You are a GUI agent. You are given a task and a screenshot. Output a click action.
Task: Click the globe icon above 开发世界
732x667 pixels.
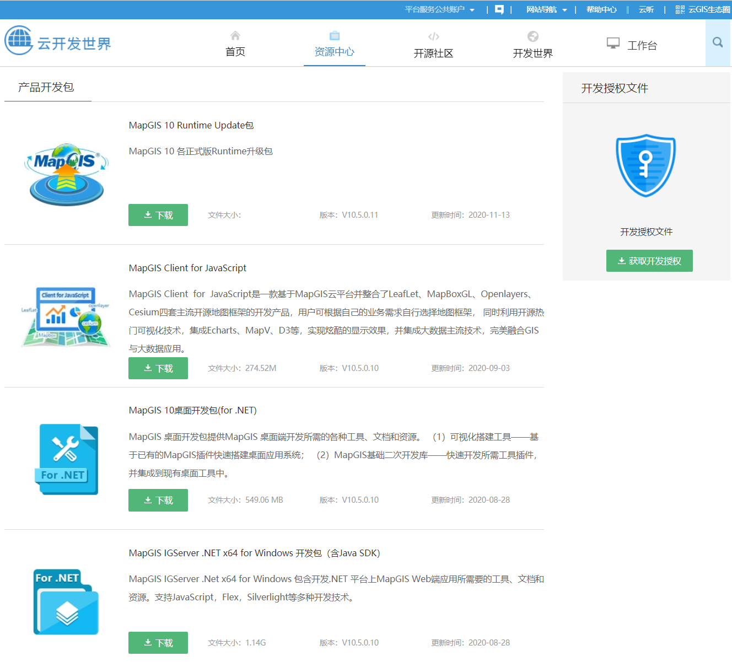pos(533,36)
